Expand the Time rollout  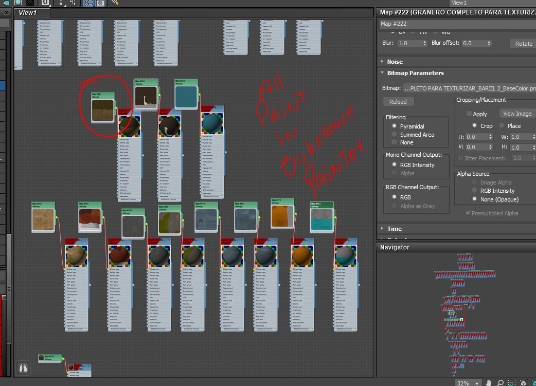[394, 229]
